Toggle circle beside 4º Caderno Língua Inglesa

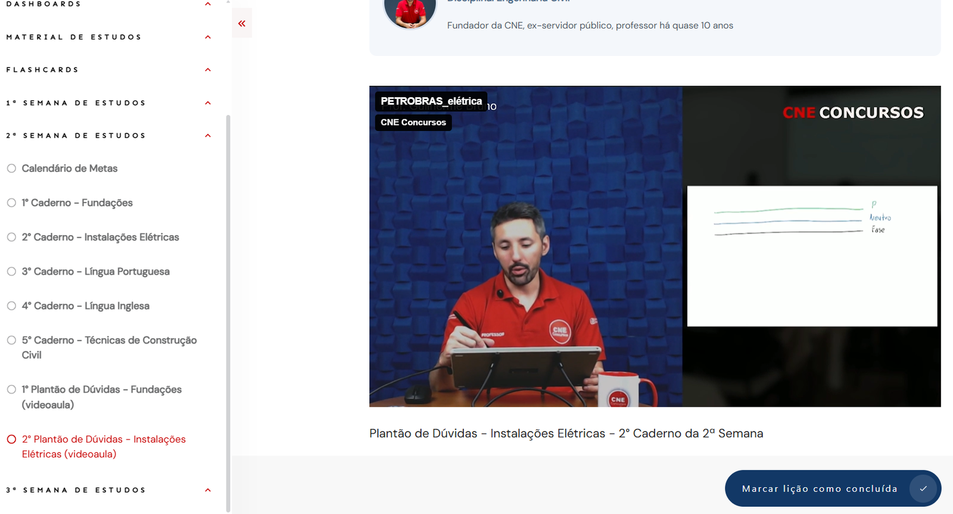[11, 306]
